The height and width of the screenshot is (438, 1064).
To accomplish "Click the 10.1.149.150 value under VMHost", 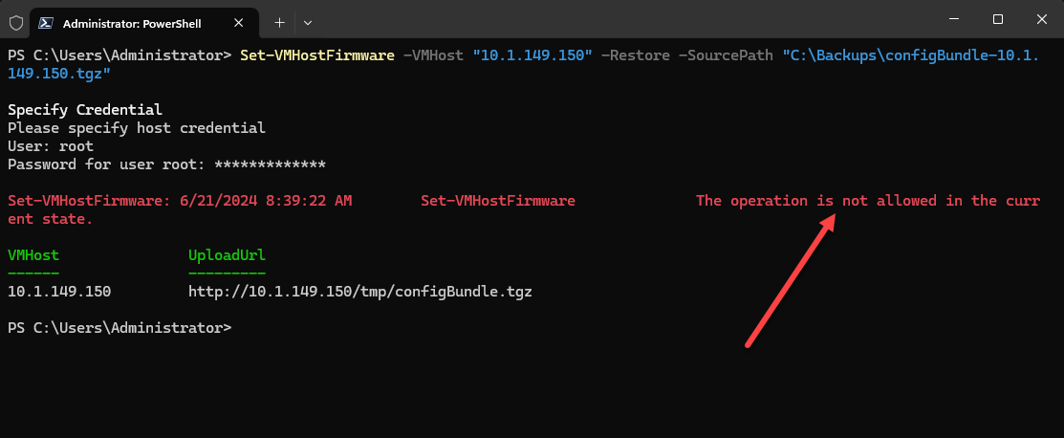I will coord(59,291).
